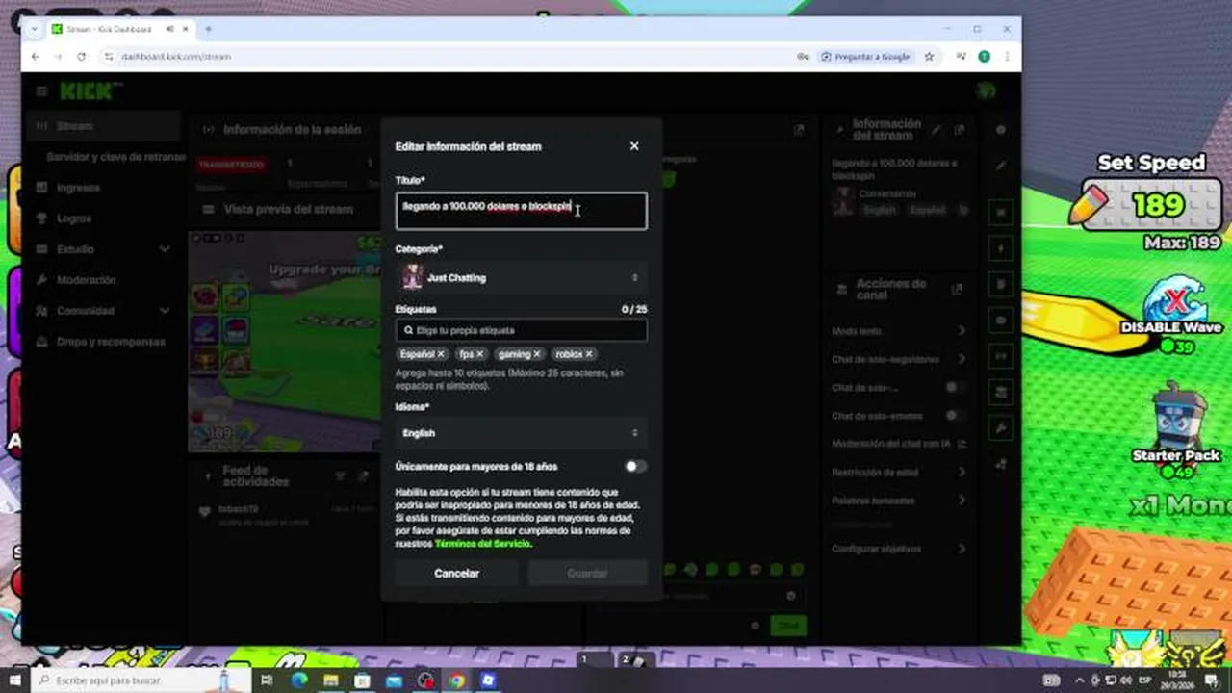Image resolution: width=1232 pixels, height=693 pixels.
Task: Click the Windows taskbar search box
Action: pos(140,680)
